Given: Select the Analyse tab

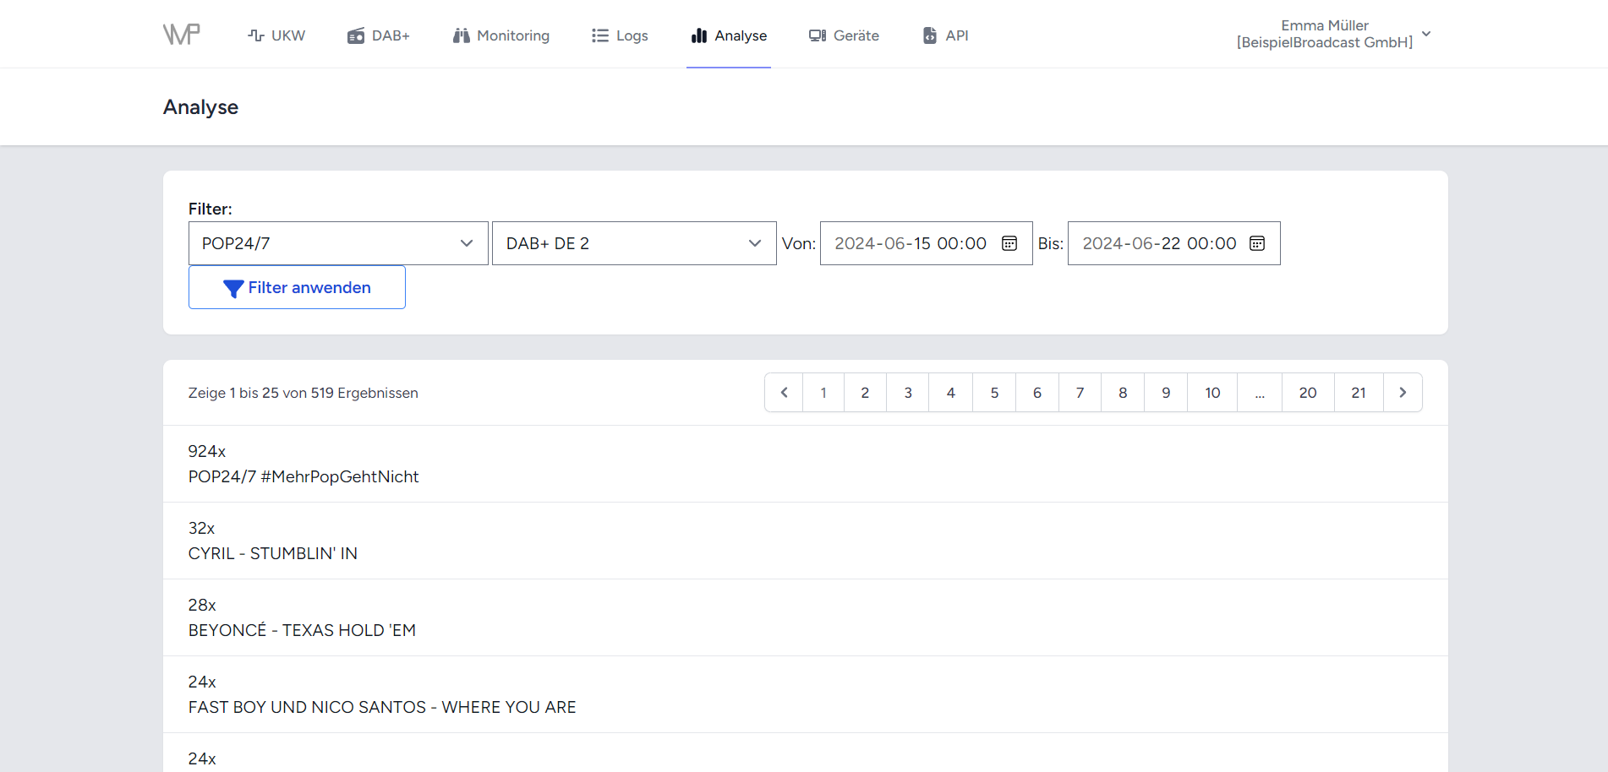Looking at the screenshot, I should (x=729, y=35).
